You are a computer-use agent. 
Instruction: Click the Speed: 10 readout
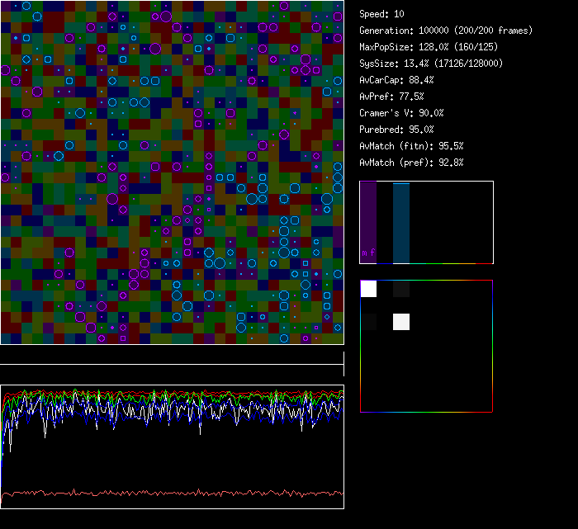pyautogui.click(x=381, y=14)
